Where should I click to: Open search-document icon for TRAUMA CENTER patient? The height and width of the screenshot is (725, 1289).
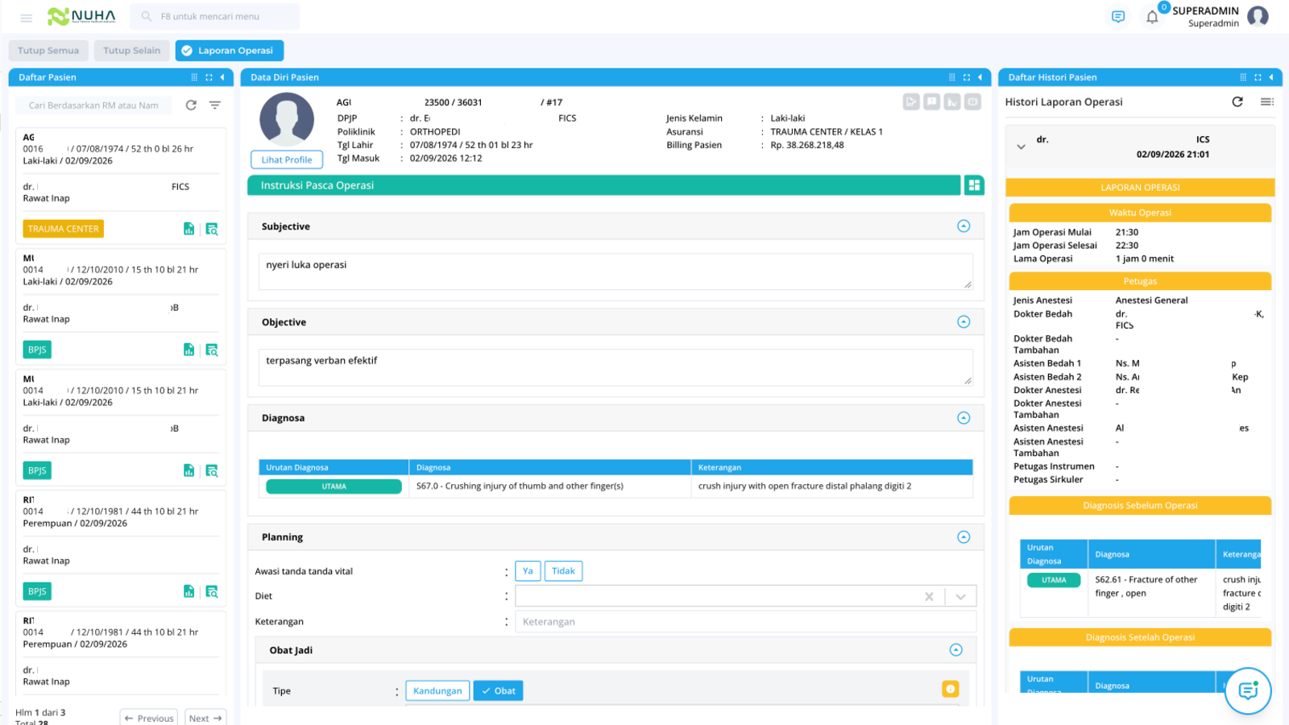212,229
